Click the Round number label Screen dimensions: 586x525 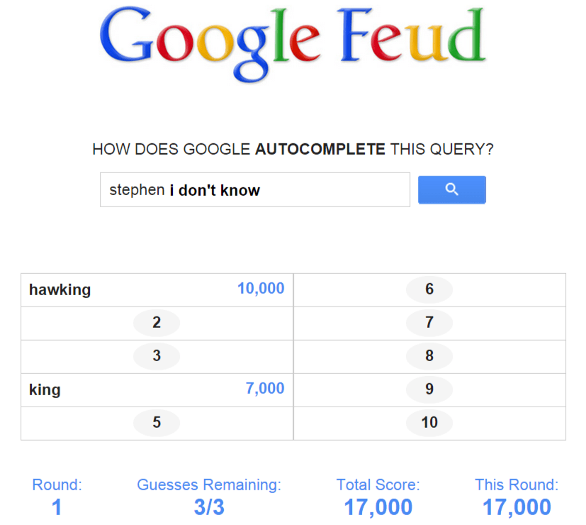[x=57, y=485]
